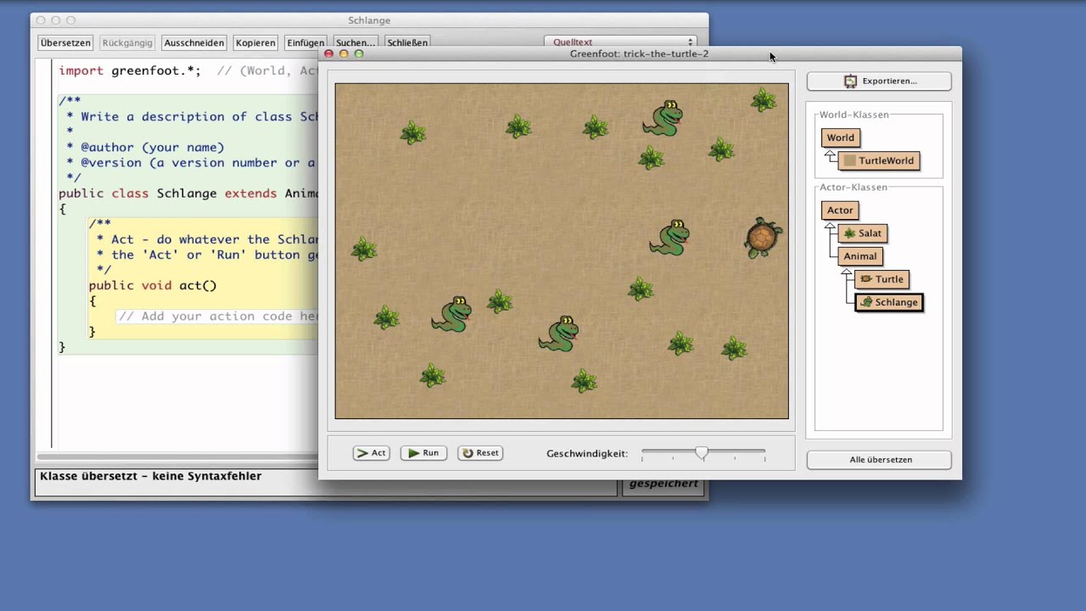1086x611 pixels.
Task: Click the lettuce icon on Salat class
Action: pos(849,233)
